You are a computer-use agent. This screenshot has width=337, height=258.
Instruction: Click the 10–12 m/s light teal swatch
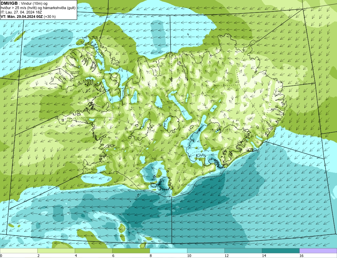pos(206,251)
